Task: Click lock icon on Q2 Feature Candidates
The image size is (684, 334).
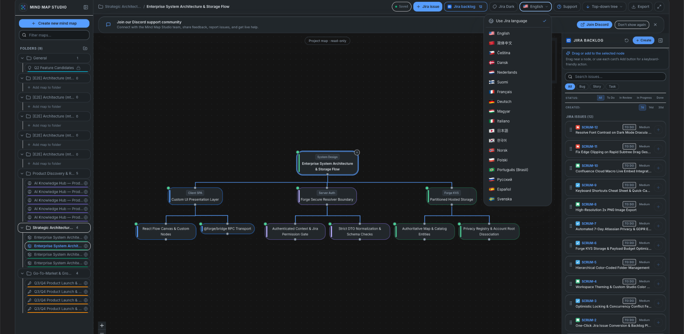Action: point(78,68)
